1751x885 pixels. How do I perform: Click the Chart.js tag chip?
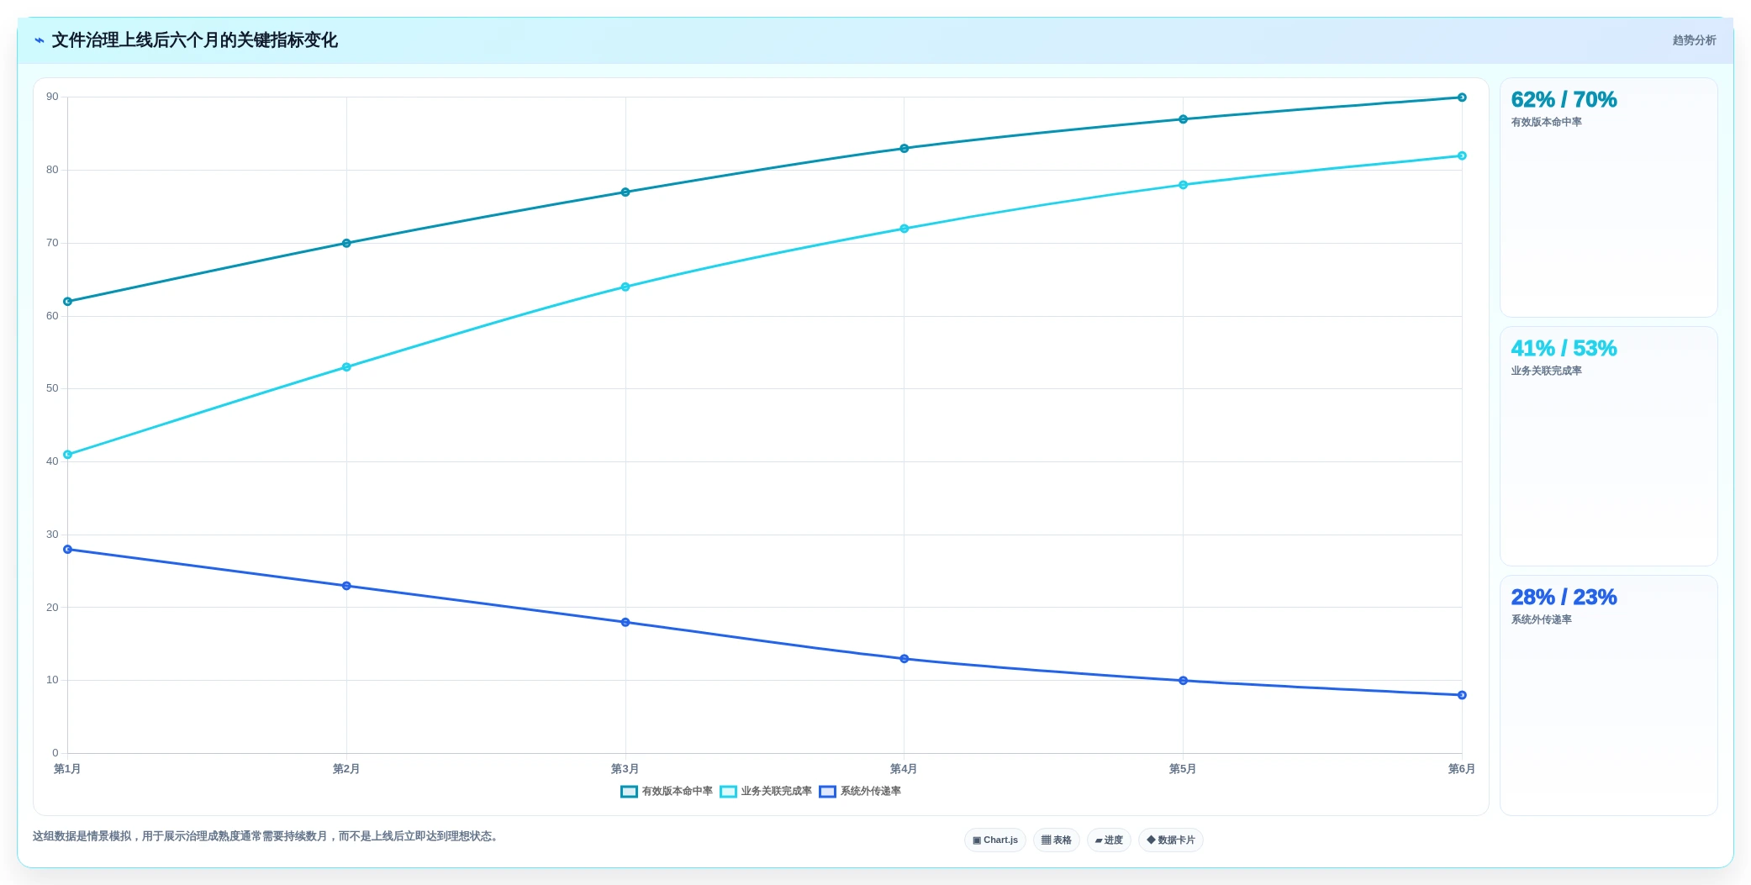995,840
